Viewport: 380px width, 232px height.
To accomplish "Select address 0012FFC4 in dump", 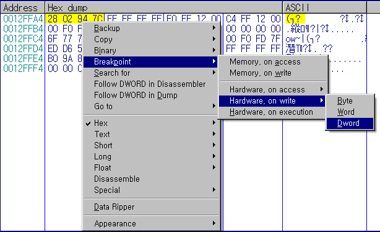I will 23,38.
